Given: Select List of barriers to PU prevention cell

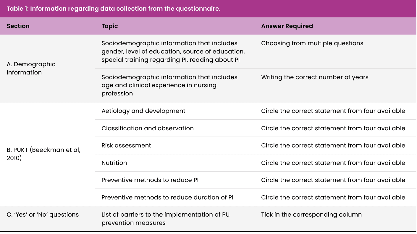Looking at the screenshot, I should pyautogui.click(x=166, y=219).
